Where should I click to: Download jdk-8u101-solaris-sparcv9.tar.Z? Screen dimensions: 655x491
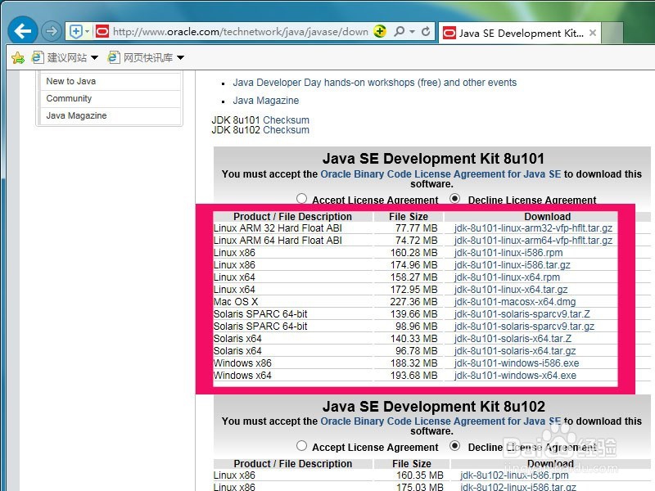tap(522, 314)
